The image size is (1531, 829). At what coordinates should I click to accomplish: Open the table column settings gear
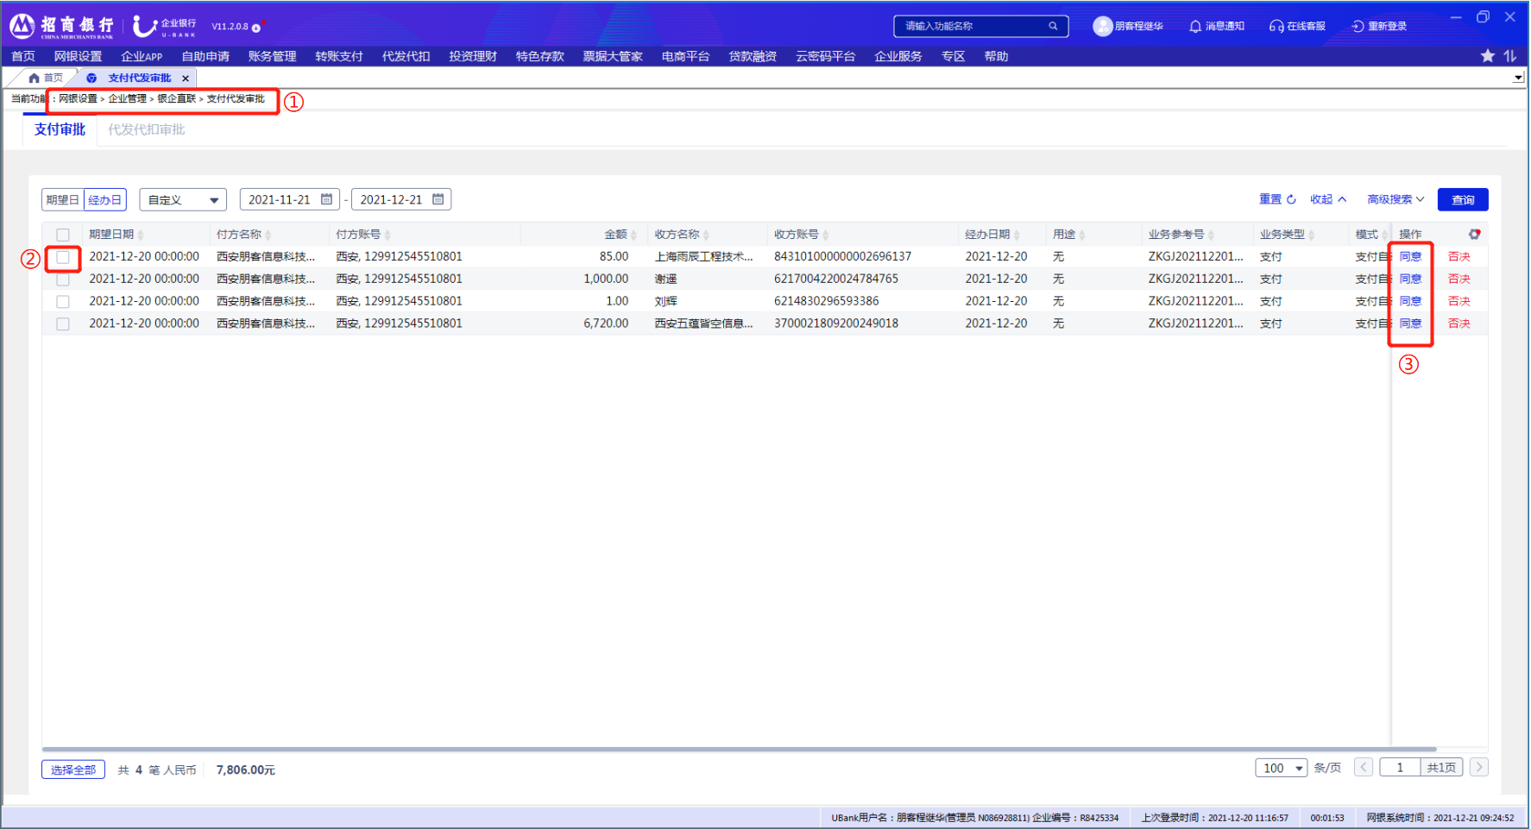point(1474,234)
